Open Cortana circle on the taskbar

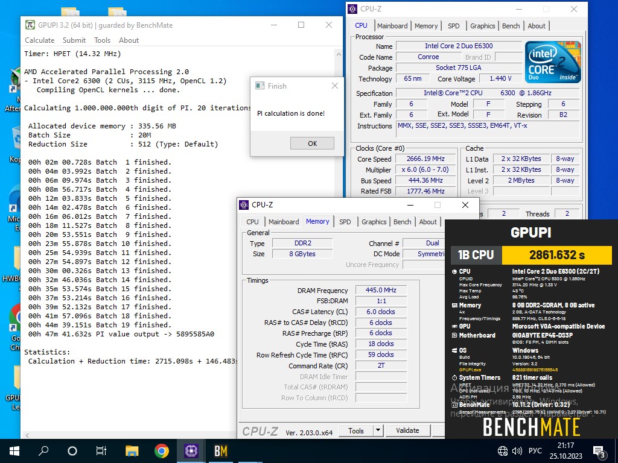pos(72,451)
